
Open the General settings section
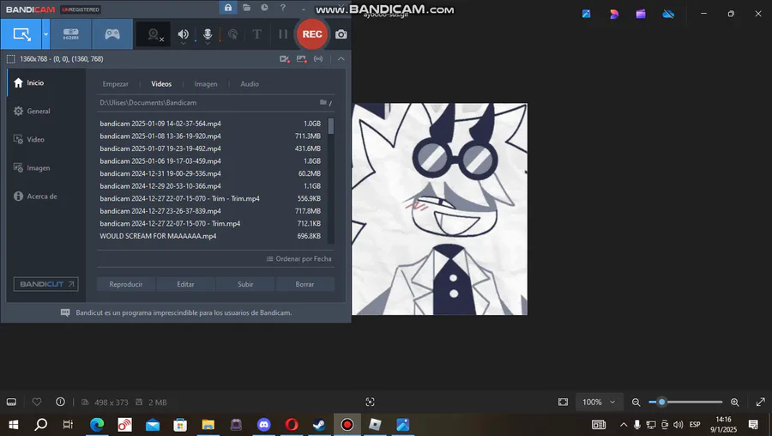click(47, 112)
